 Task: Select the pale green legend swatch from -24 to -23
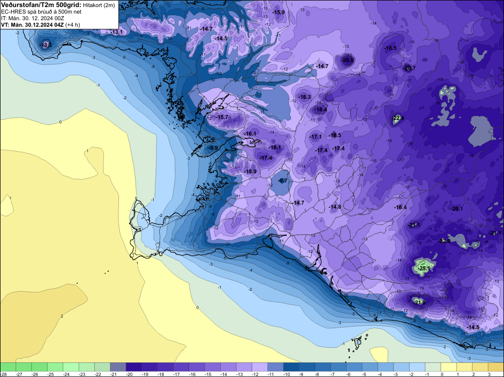[x=71, y=367]
